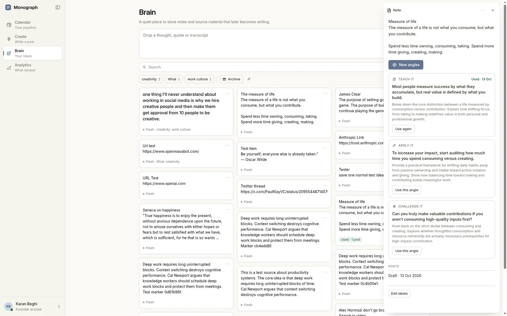Open options menu for URL Test openai note
The height and width of the screenshot is (316, 507).
pyautogui.click(x=227, y=177)
